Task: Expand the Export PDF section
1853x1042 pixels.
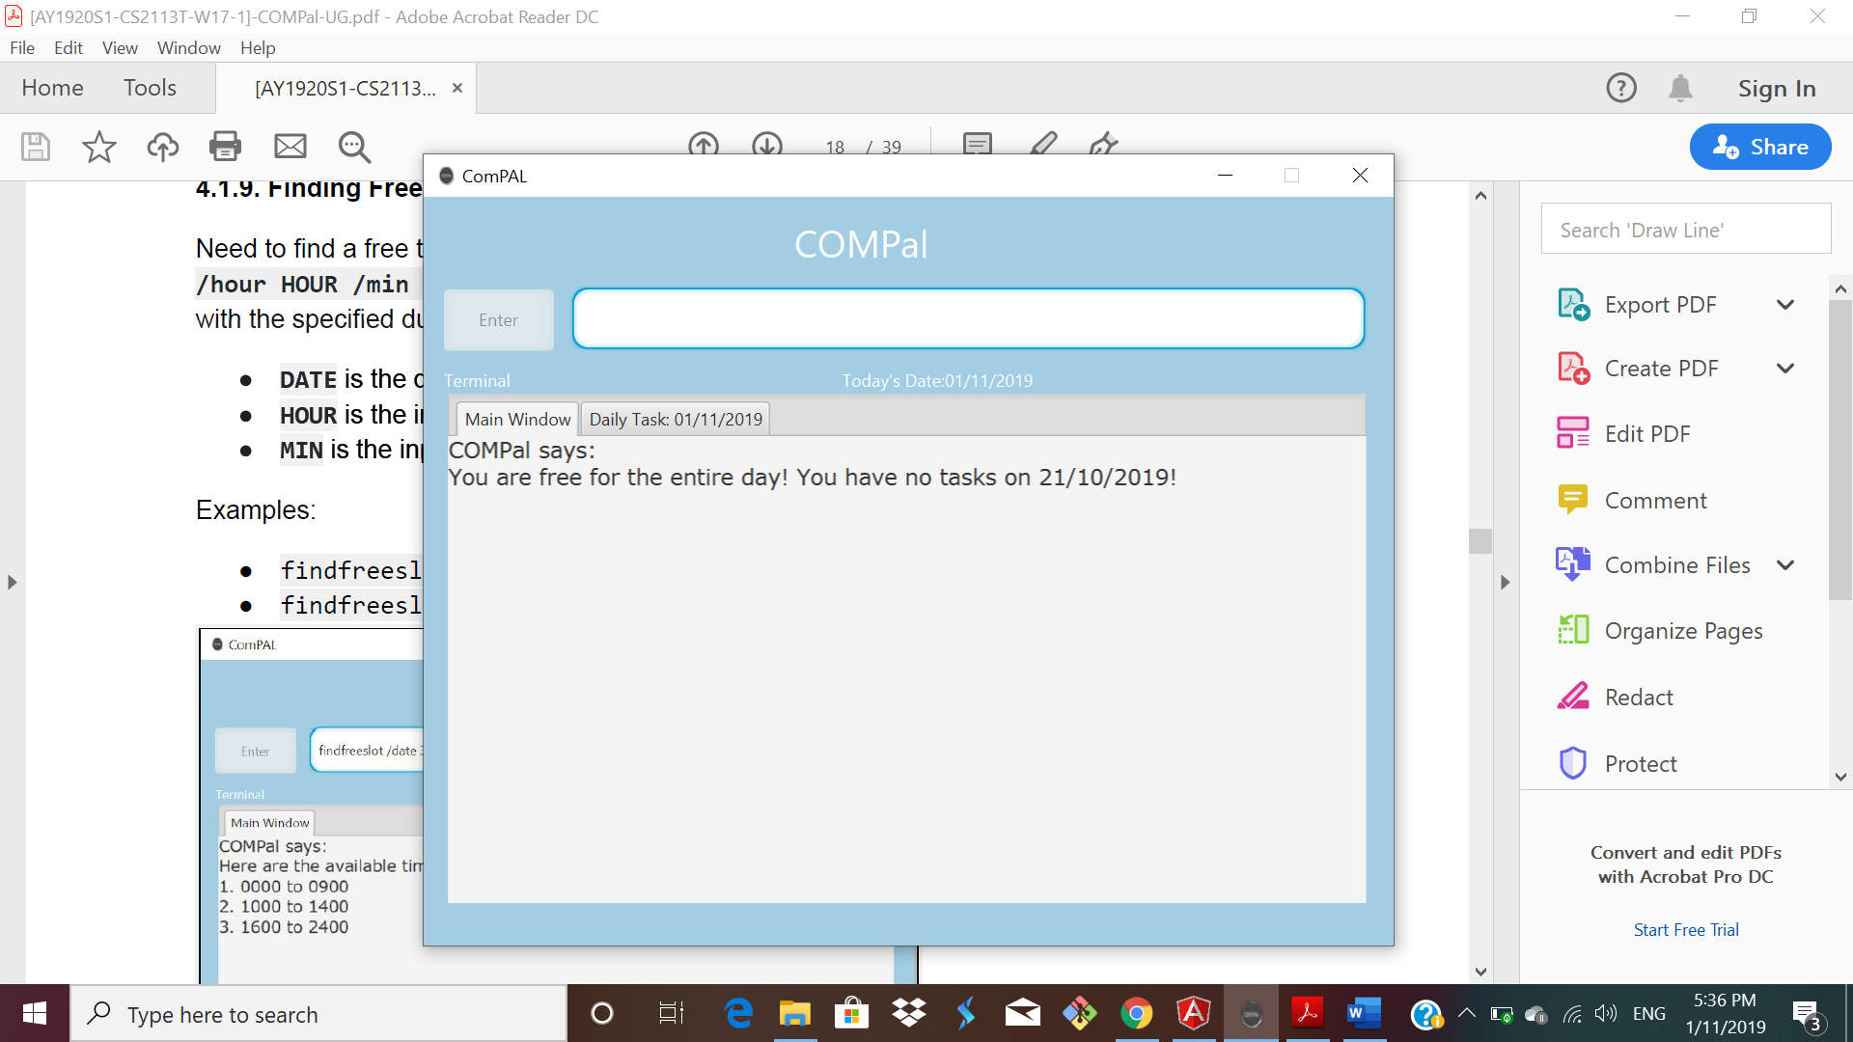Action: (x=1784, y=305)
